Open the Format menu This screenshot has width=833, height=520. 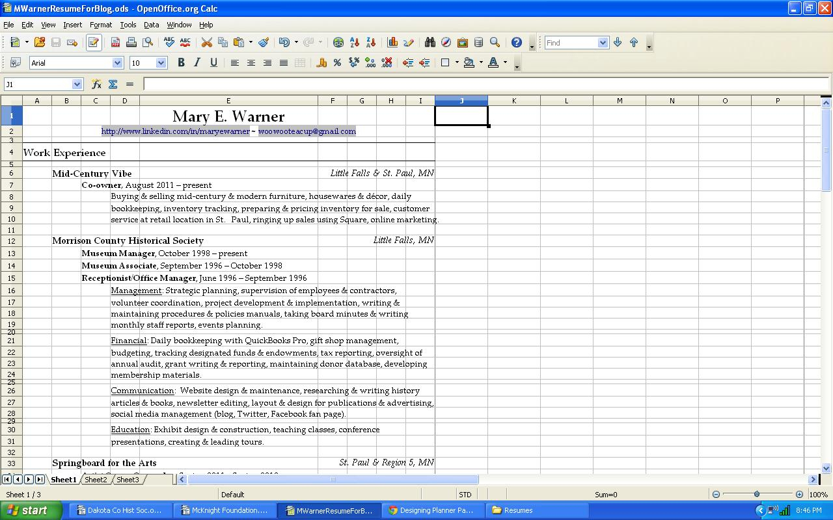[101, 25]
